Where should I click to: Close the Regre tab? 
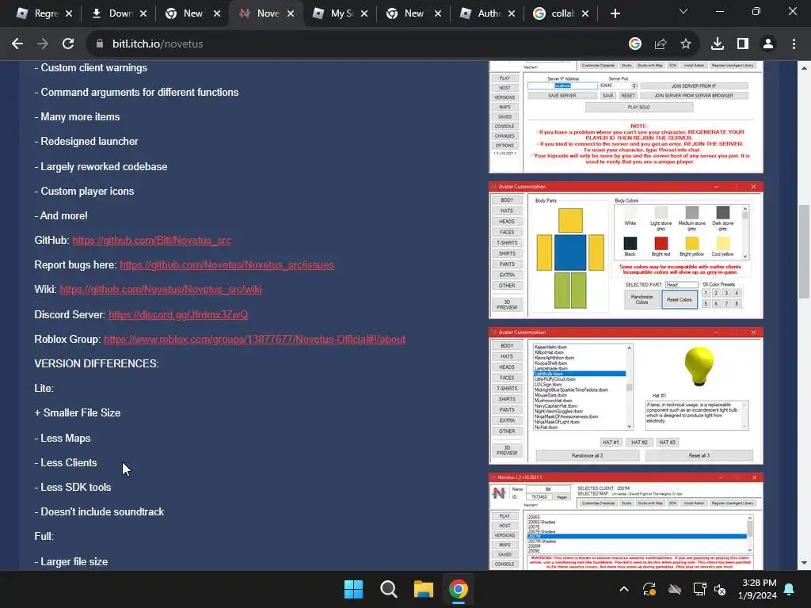[x=69, y=13]
